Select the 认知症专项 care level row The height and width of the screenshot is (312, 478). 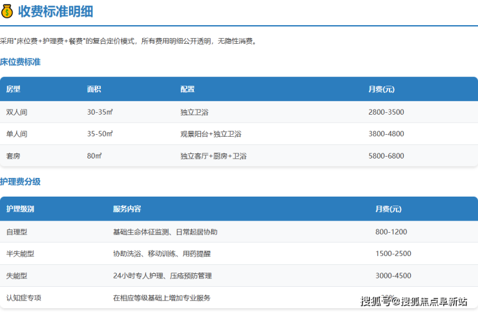24,298
